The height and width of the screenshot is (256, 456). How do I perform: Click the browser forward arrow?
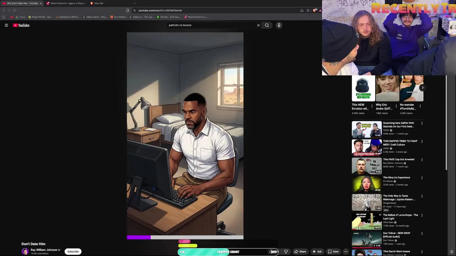(x=9, y=10)
